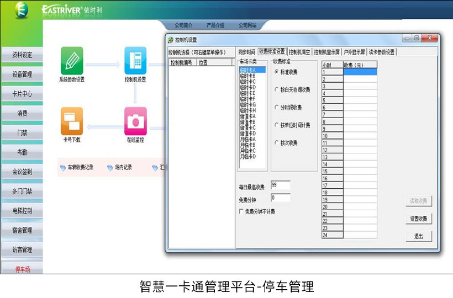Image resolution: width=453 pixels, height=298 pixels.
Task: Click 设置收费 button
Action: tap(418, 219)
